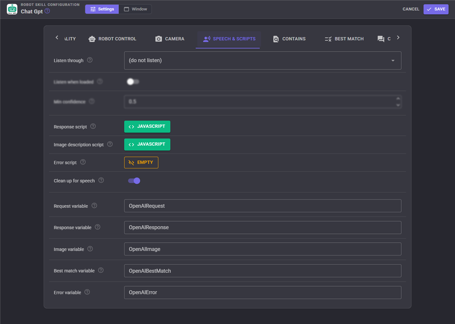Viewport: 455px width, 324px height.
Task: Show help for Listen when loaded
Action: [x=100, y=82]
